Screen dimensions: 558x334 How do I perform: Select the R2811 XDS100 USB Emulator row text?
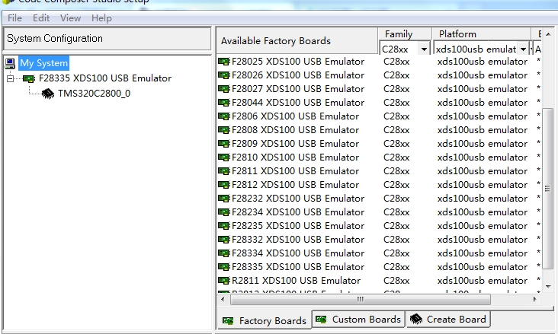coord(296,281)
